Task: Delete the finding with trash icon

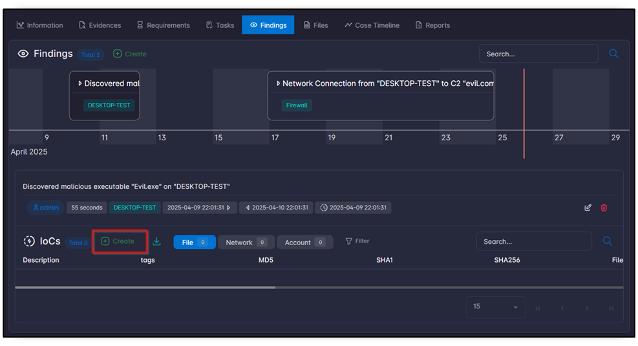Action: coord(604,208)
